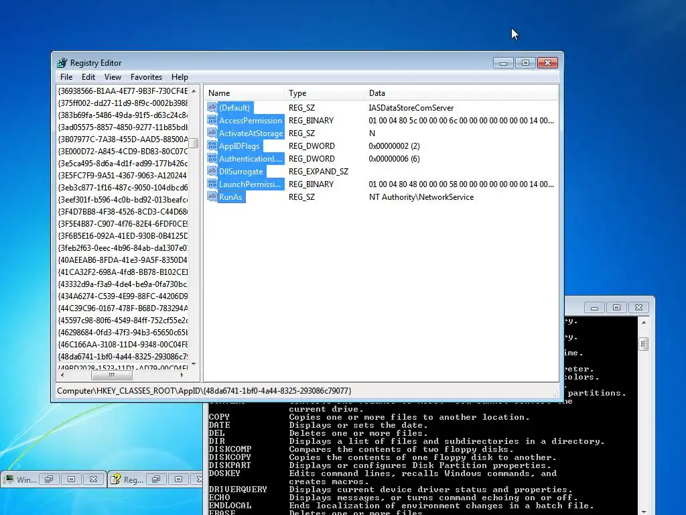
Task: Close the Command Prompt window
Action: [638, 307]
